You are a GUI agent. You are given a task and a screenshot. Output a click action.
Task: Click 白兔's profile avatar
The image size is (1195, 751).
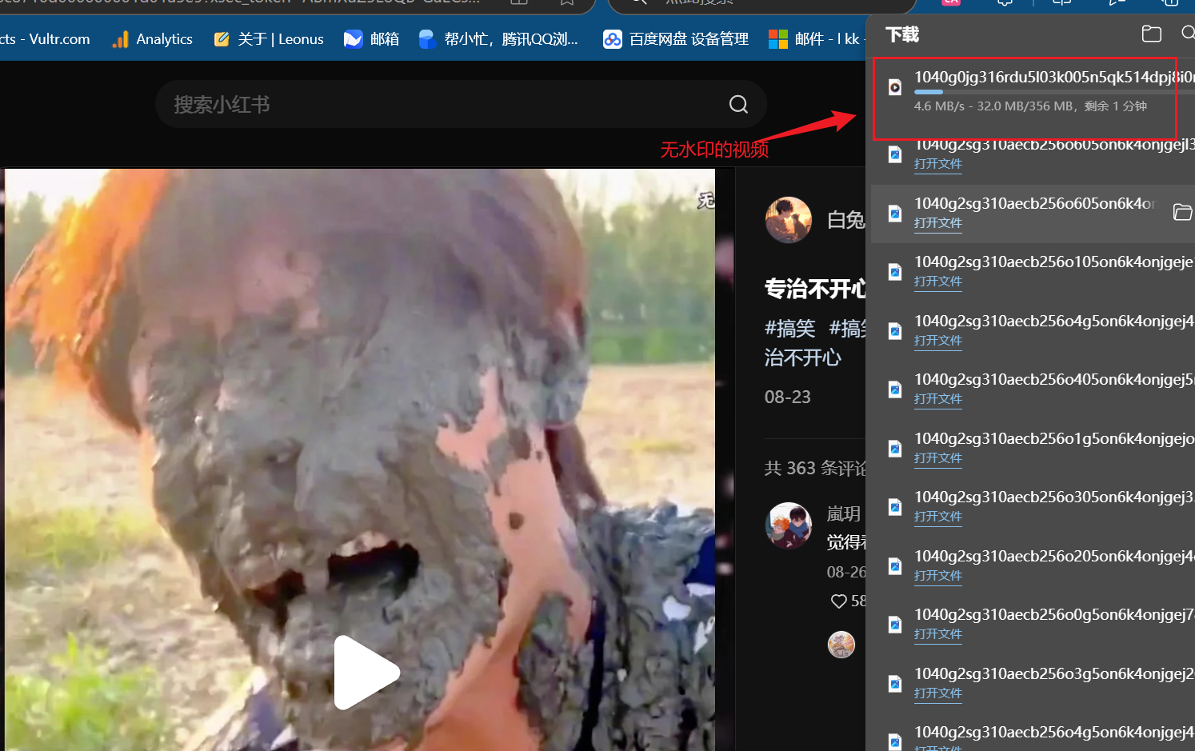click(789, 219)
